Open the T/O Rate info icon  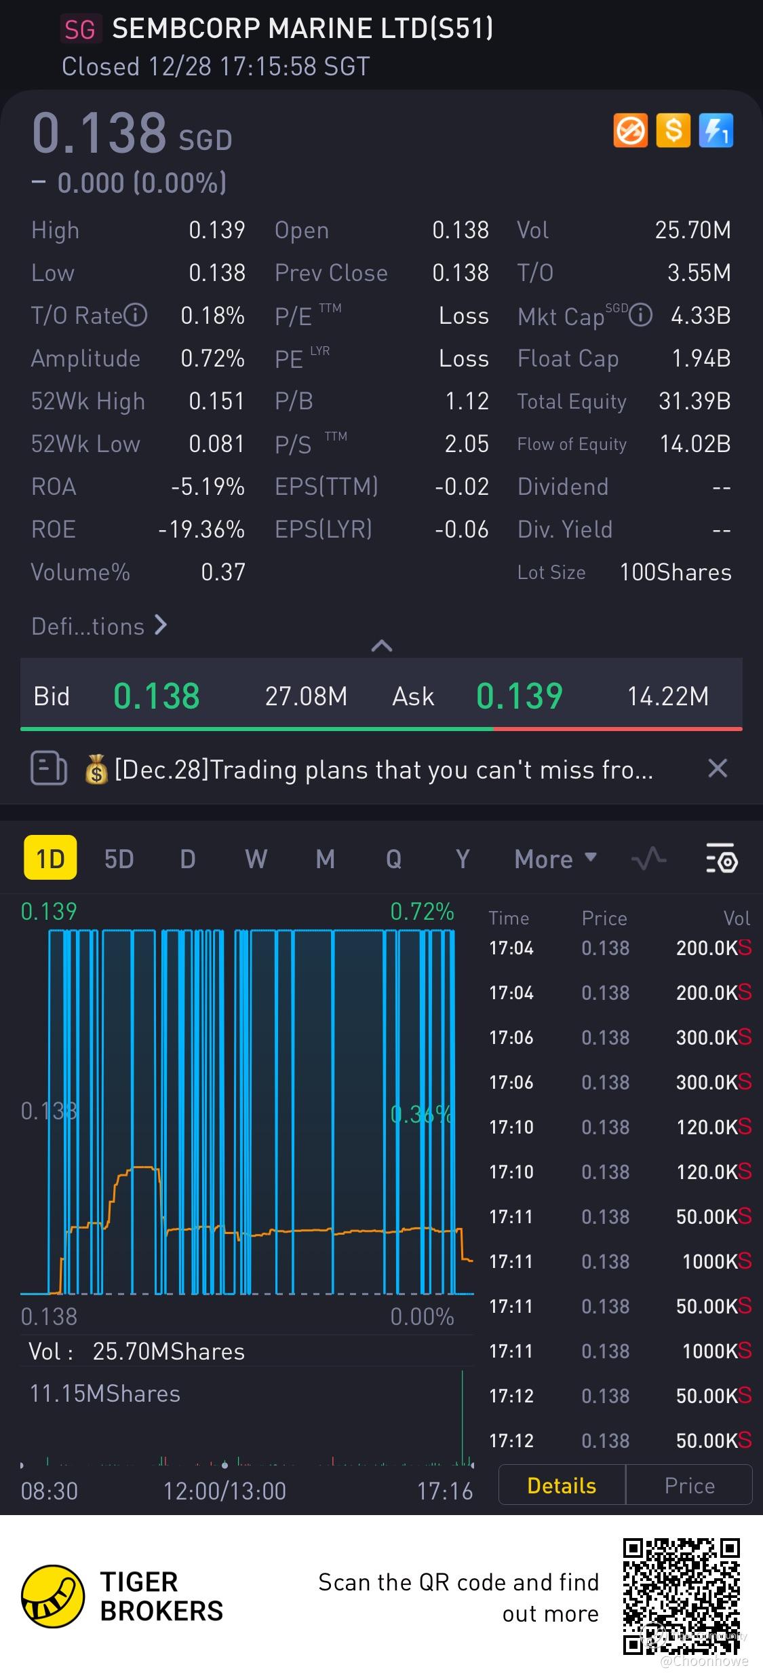[x=136, y=316]
